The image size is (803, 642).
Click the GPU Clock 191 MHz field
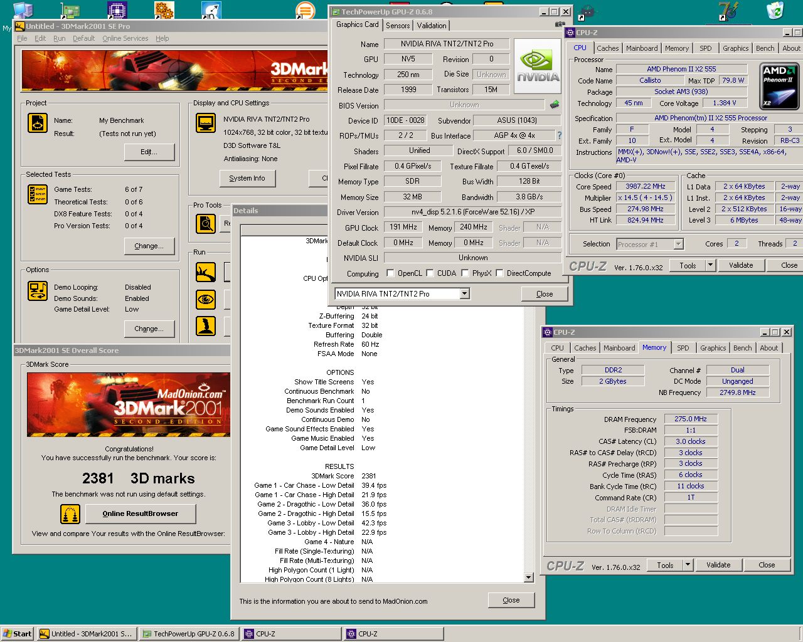point(403,227)
